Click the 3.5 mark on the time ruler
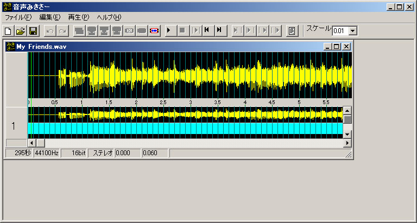The height and width of the screenshot is (223, 417). tap(217, 103)
